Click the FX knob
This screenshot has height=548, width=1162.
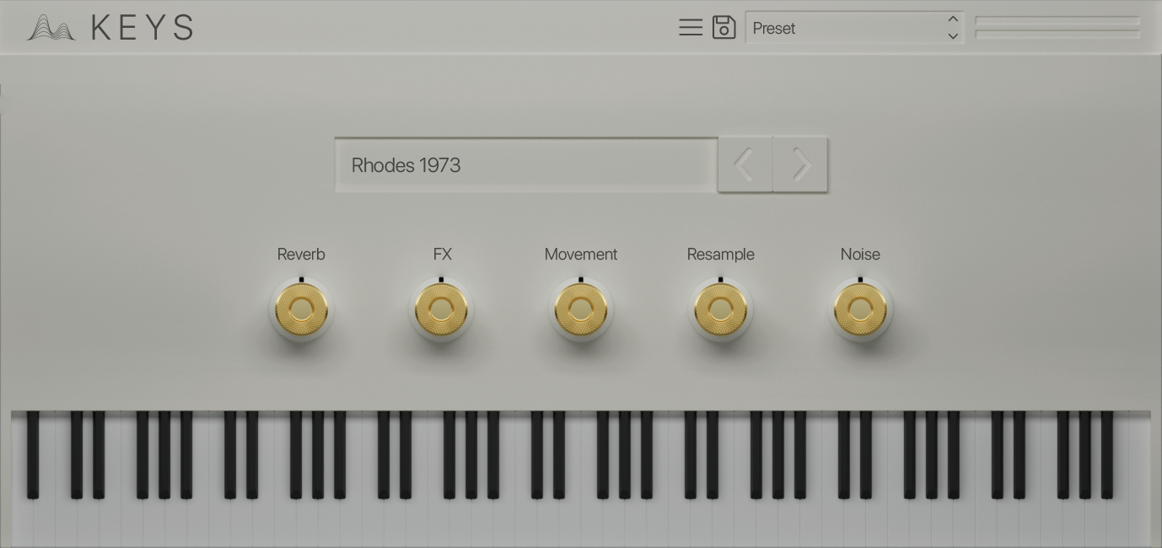click(441, 310)
